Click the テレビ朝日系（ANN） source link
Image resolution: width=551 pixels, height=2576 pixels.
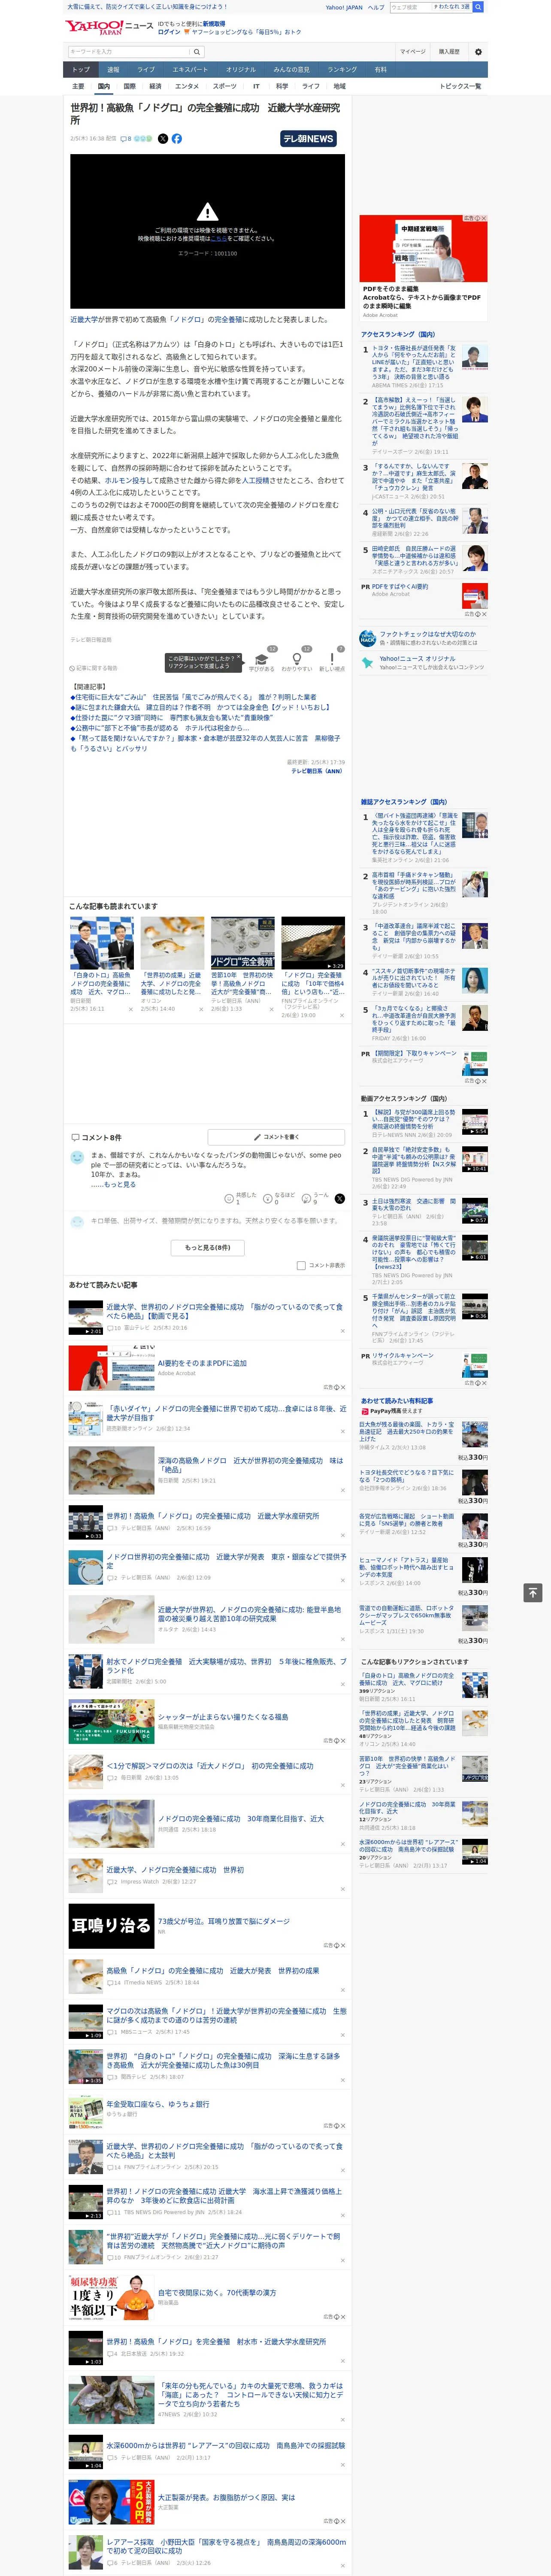(x=317, y=771)
